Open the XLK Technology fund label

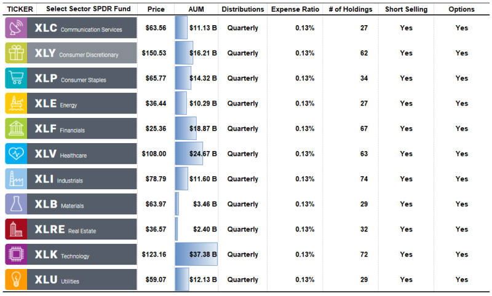82,255
